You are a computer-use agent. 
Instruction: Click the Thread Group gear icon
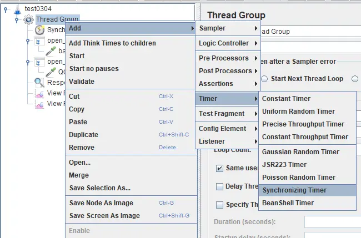click(x=28, y=19)
